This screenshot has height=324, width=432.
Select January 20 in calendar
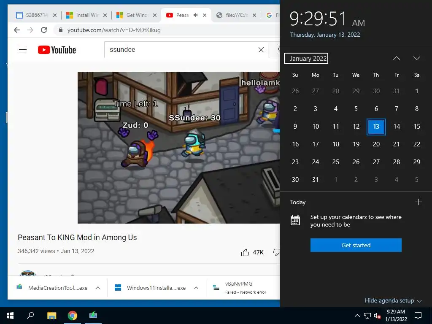[376, 144]
